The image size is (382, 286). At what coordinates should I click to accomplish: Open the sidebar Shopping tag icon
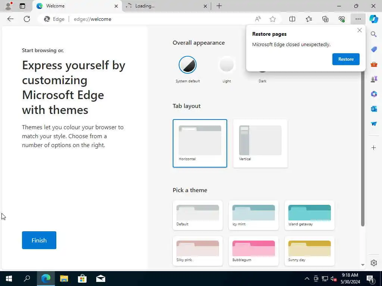point(374,49)
